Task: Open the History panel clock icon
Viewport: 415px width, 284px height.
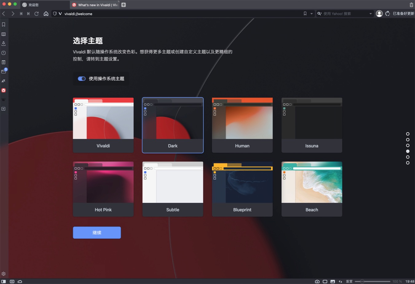Action: click(4, 53)
